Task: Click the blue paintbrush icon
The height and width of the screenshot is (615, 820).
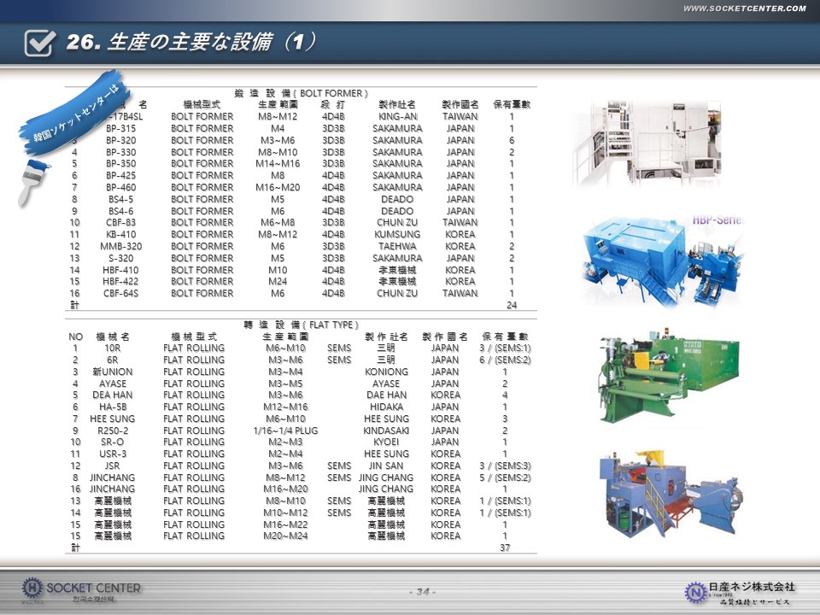Action: click(x=32, y=180)
